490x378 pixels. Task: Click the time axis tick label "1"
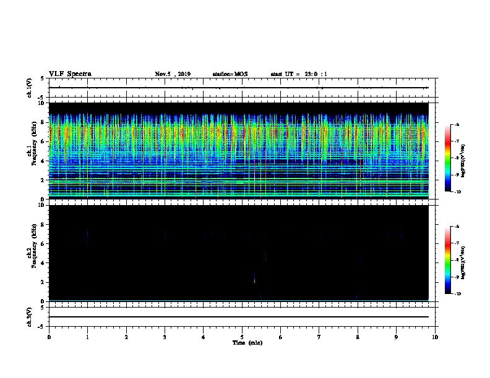(87, 337)
